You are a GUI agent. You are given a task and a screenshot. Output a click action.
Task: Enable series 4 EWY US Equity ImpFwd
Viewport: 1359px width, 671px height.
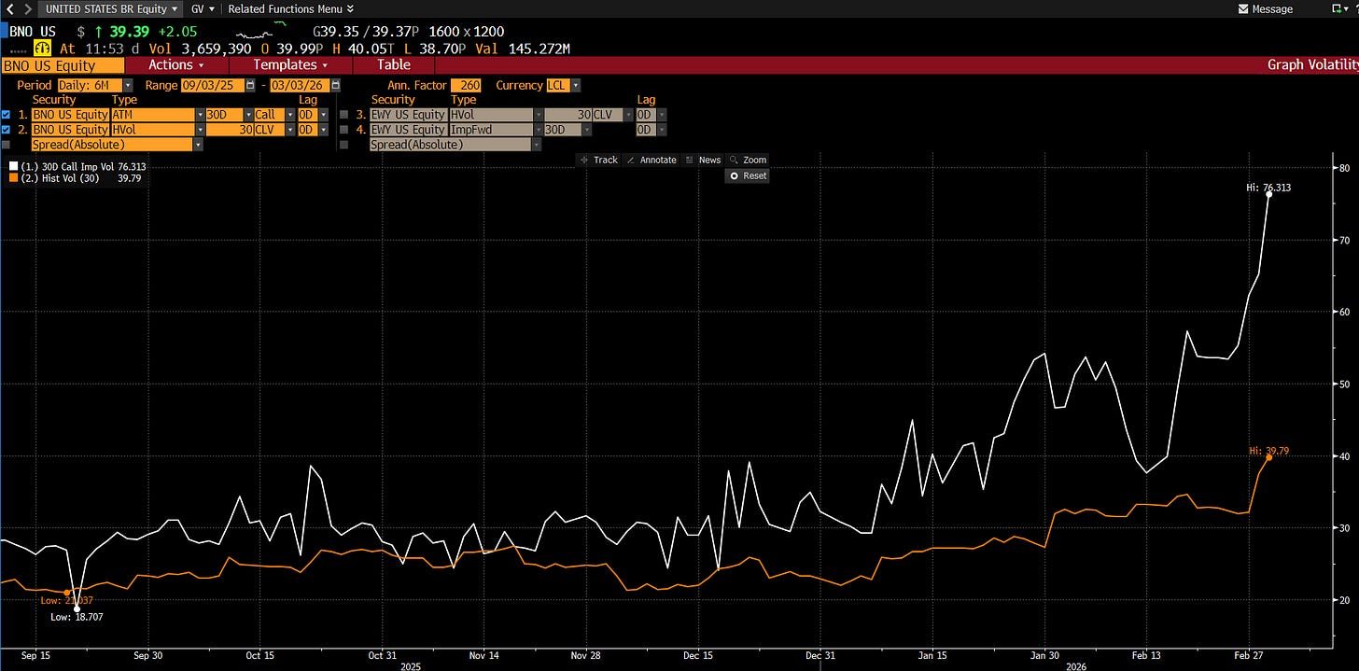pos(345,130)
